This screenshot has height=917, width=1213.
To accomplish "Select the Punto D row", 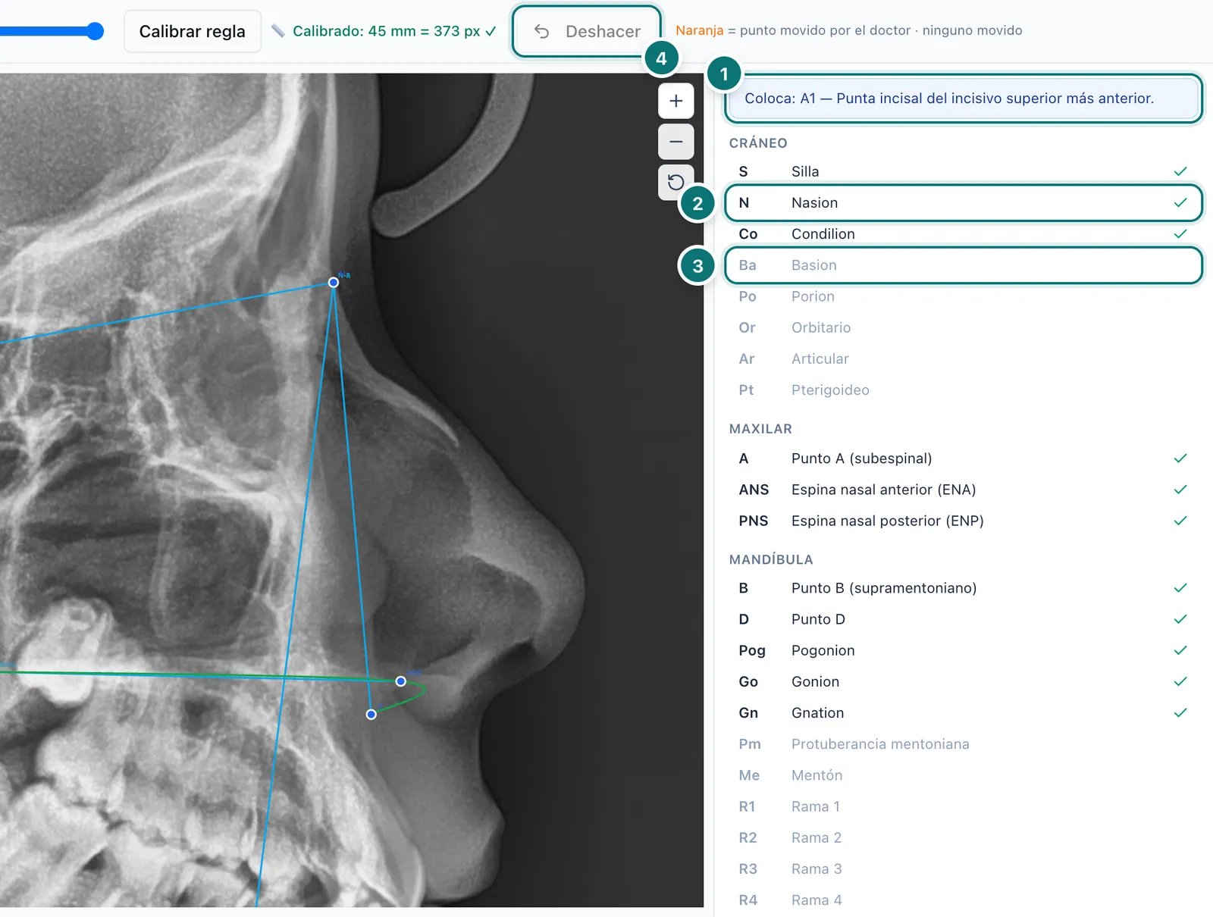I will point(963,619).
